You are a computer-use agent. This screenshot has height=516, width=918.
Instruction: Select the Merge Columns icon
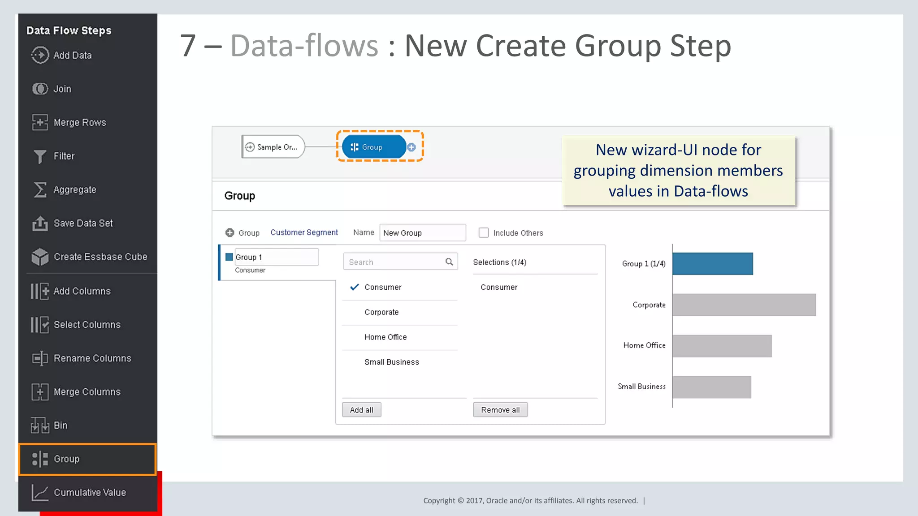click(x=40, y=392)
